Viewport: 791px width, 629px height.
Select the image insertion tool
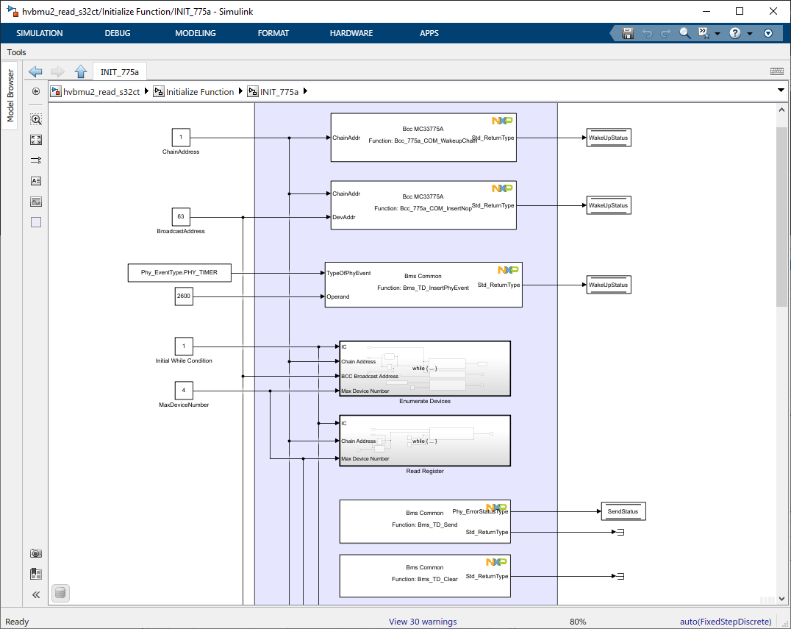[35, 201]
